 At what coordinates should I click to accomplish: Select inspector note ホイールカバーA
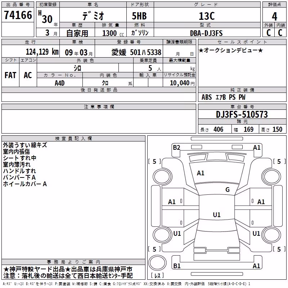[x=25, y=184]
